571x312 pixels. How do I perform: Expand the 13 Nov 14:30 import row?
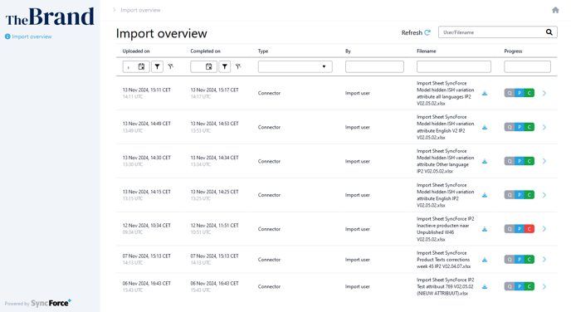coord(544,161)
